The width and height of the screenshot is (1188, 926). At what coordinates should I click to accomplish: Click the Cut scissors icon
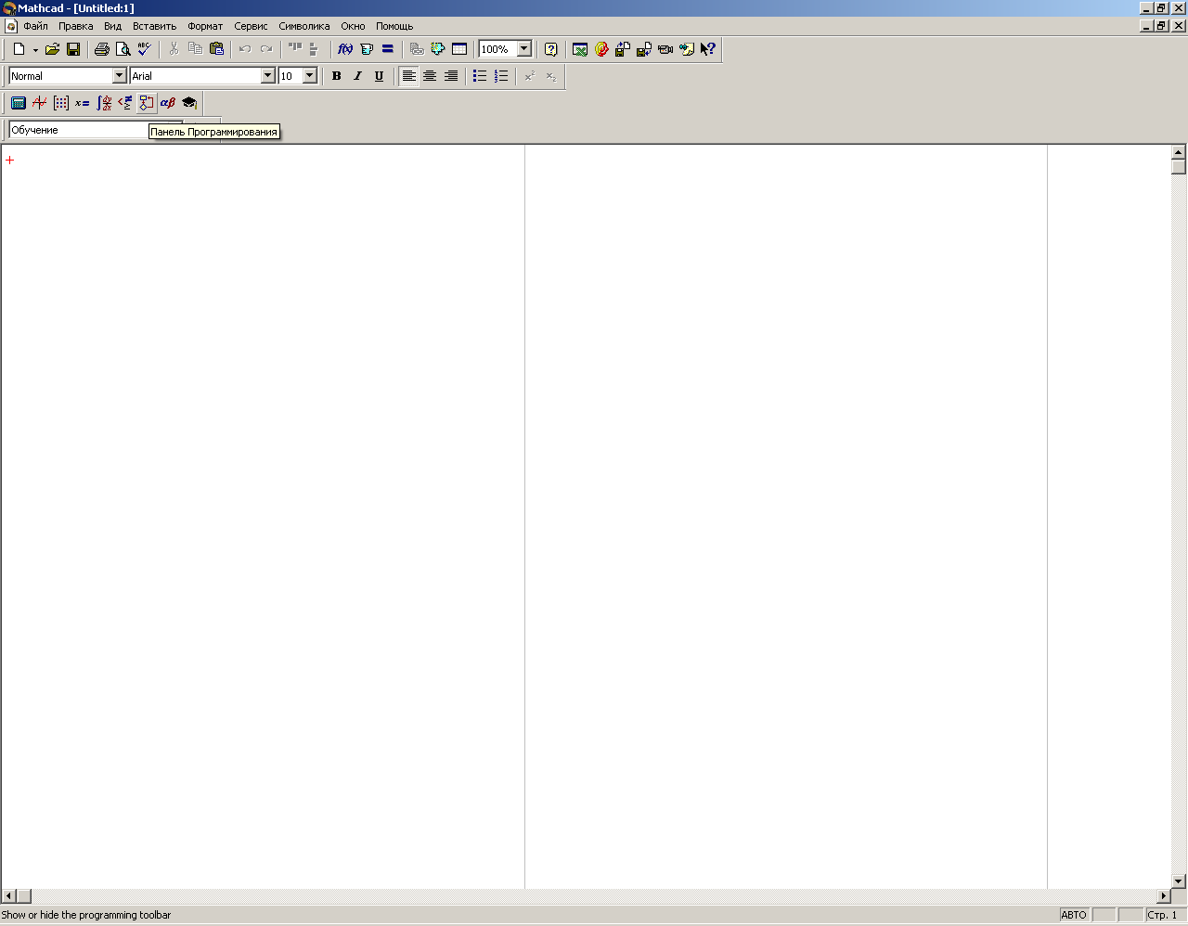coord(174,49)
